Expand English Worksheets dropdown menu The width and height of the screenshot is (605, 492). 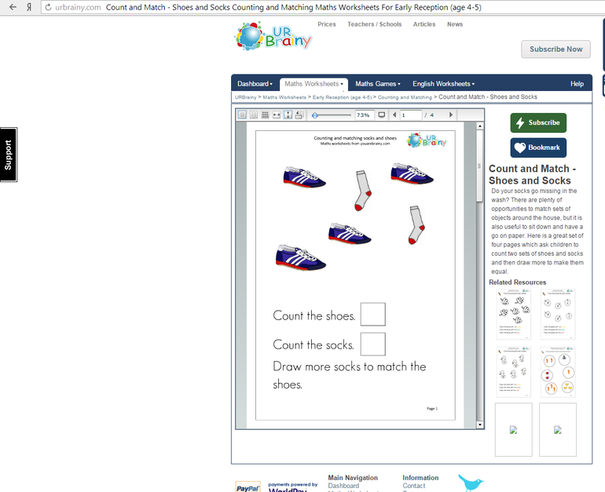tap(443, 84)
